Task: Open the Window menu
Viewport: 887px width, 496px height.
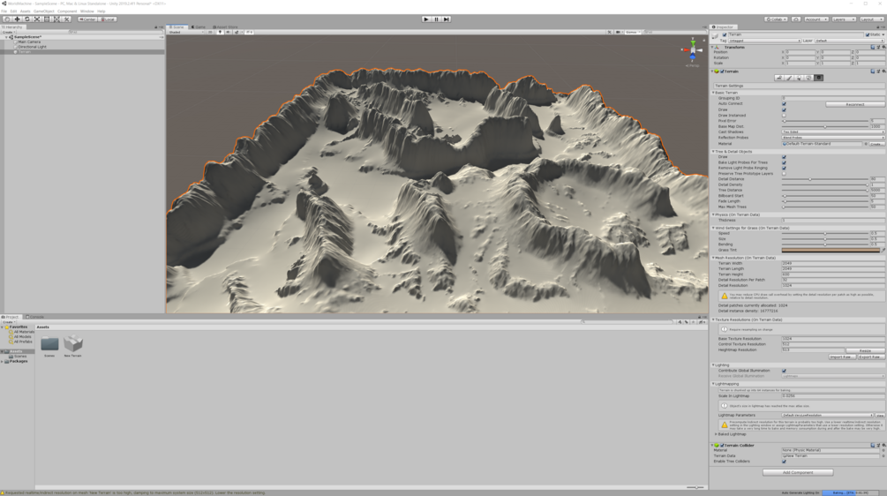Action: (x=87, y=11)
